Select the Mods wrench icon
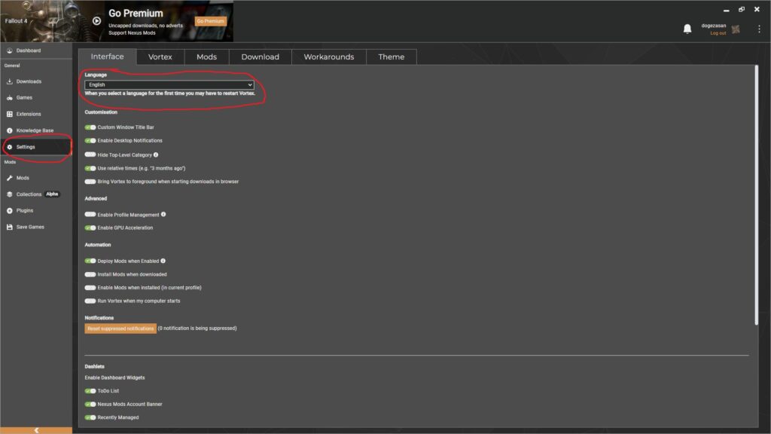 pyautogui.click(x=9, y=178)
